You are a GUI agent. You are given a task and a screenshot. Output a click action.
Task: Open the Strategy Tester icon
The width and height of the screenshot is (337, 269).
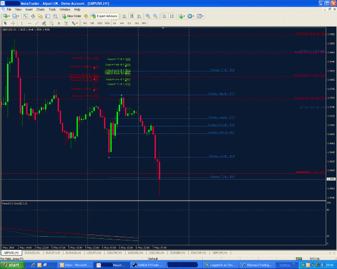click(x=55, y=16)
